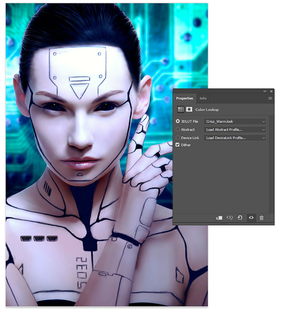Open the Load Abstract Profile dropdown
The image size is (281, 312).
pos(234,129)
